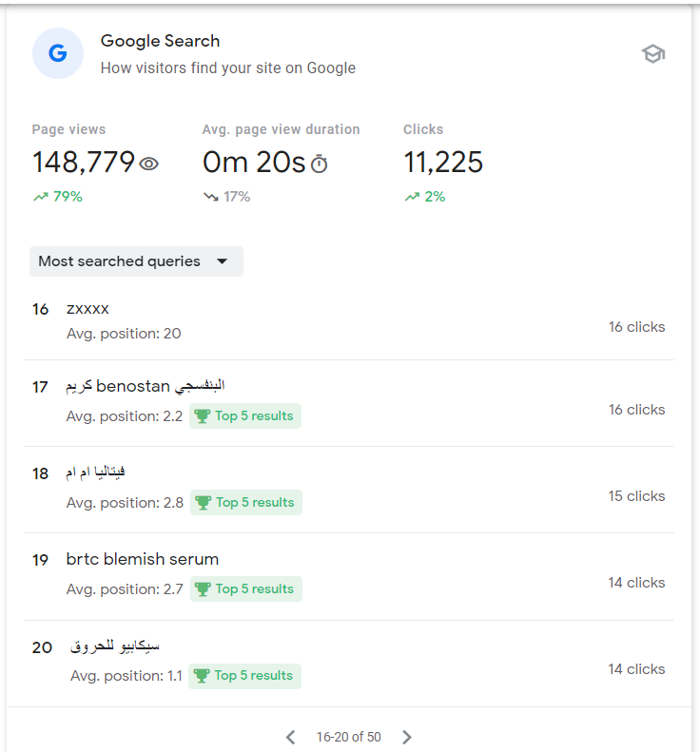Go to the next page of queries
The image size is (700, 752).
coord(407,737)
